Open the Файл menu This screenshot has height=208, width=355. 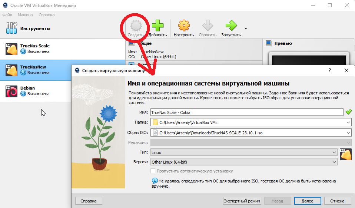[7, 15]
